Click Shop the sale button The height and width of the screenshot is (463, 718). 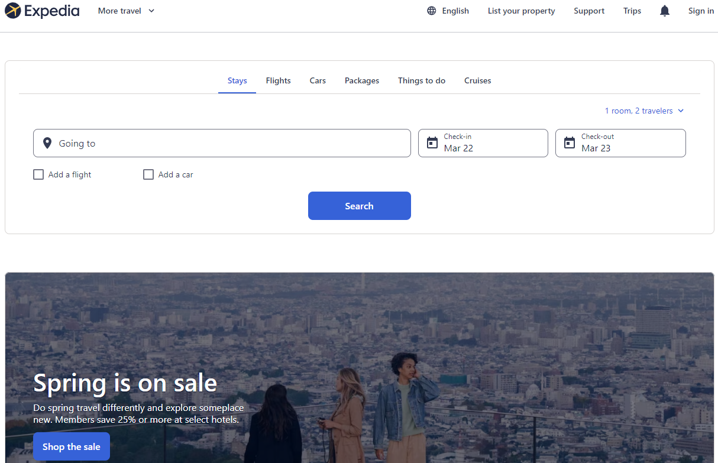[72, 446]
